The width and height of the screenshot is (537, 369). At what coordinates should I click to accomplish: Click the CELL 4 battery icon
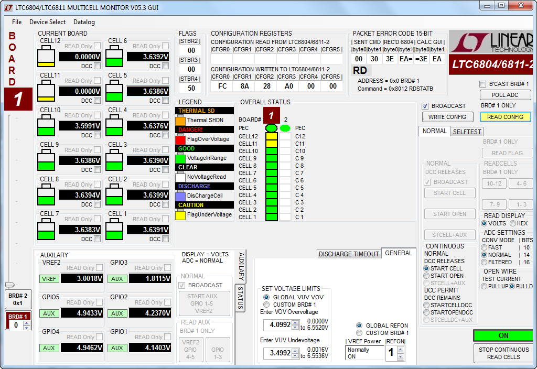(114, 125)
